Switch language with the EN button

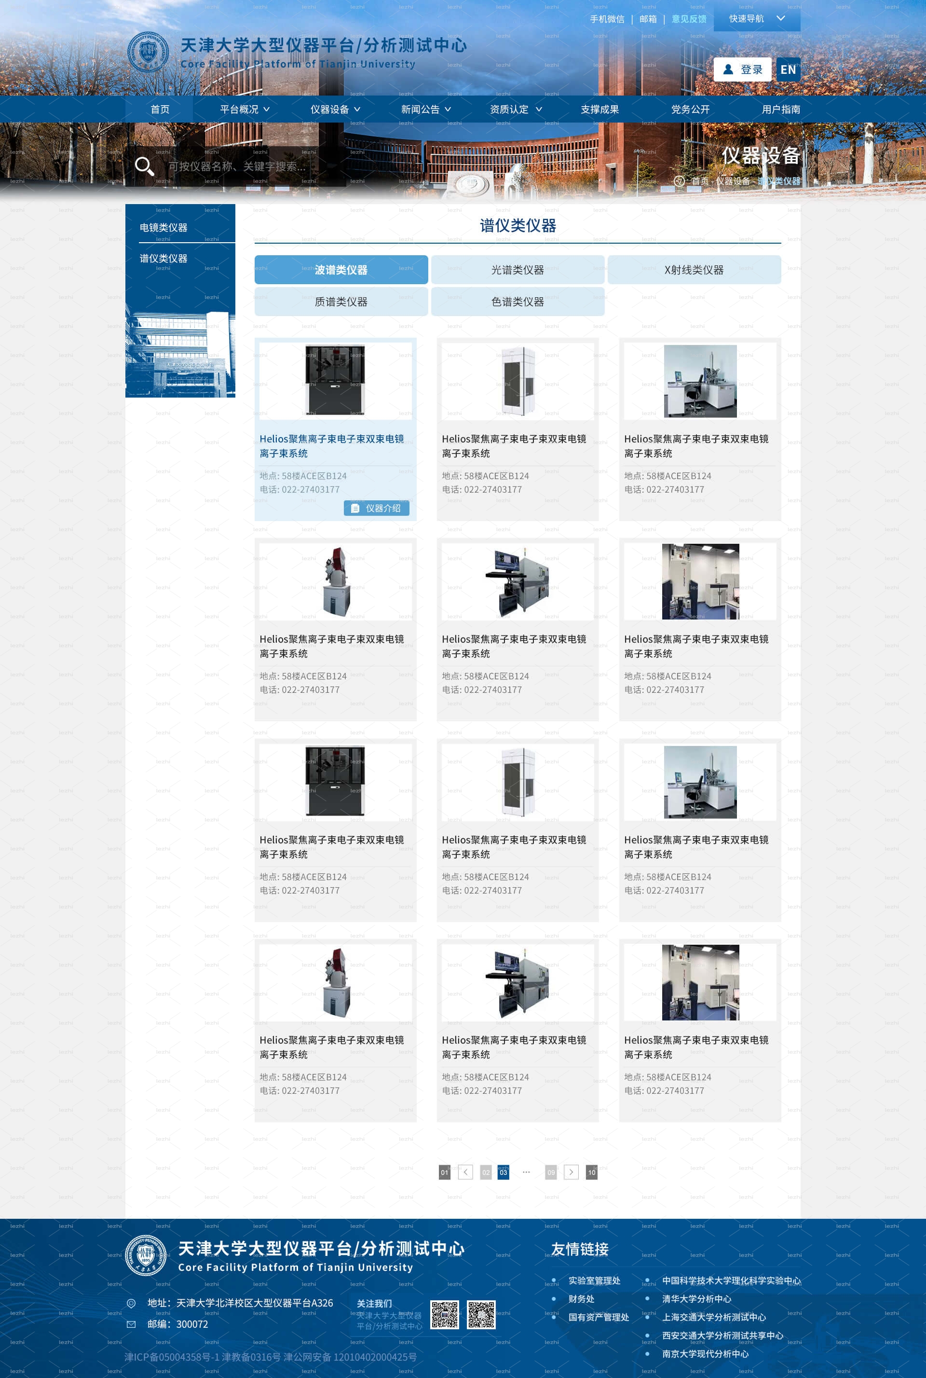(788, 69)
